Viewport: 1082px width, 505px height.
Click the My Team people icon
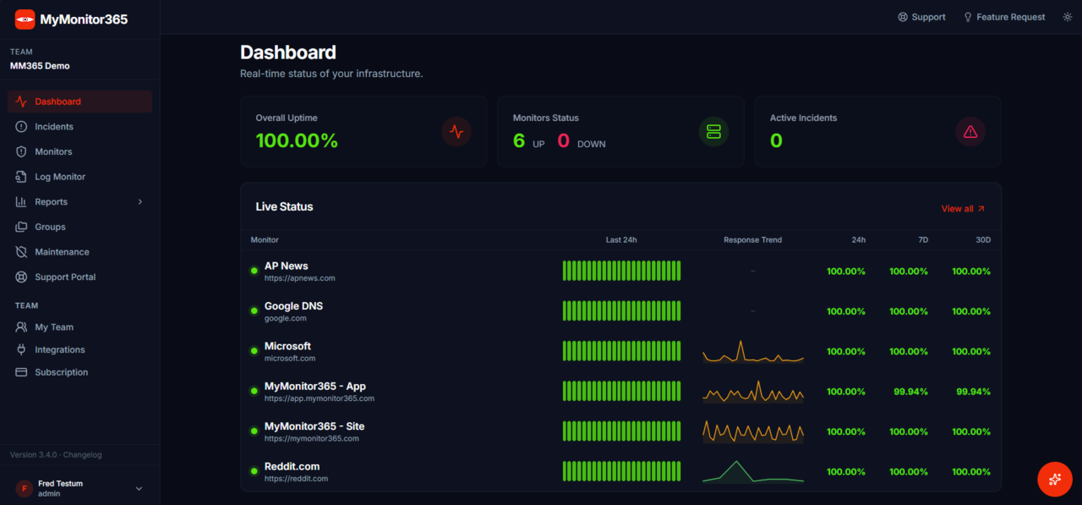pyautogui.click(x=21, y=327)
